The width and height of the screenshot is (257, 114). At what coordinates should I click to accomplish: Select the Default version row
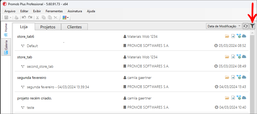pos(32,46)
